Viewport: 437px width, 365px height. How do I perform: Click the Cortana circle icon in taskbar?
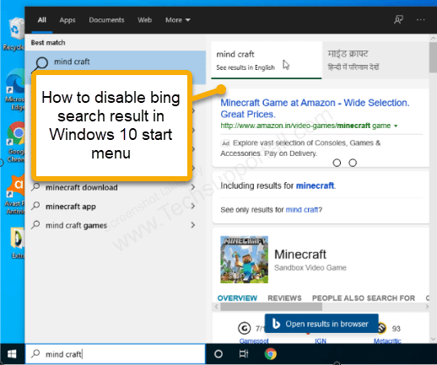click(218, 354)
